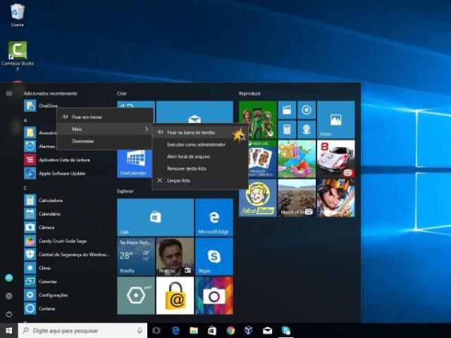Click the microphone icon in search box

(140, 330)
